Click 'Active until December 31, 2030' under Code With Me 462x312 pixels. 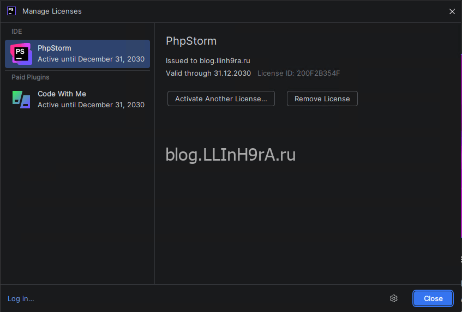coord(91,105)
